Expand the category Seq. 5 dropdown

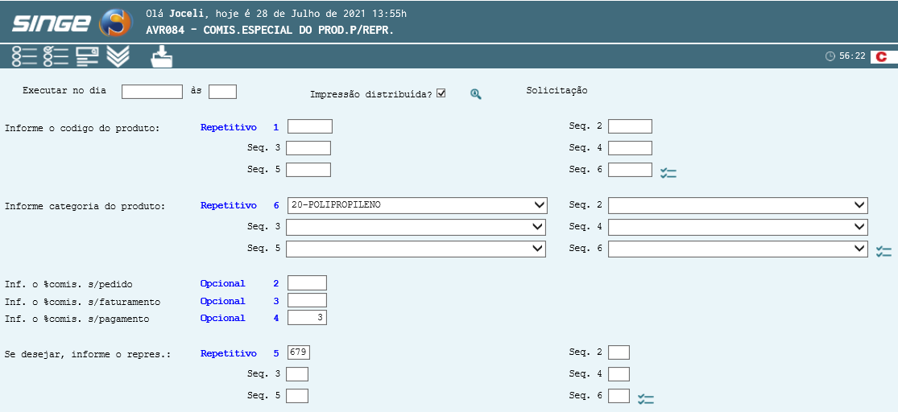(x=416, y=249)
